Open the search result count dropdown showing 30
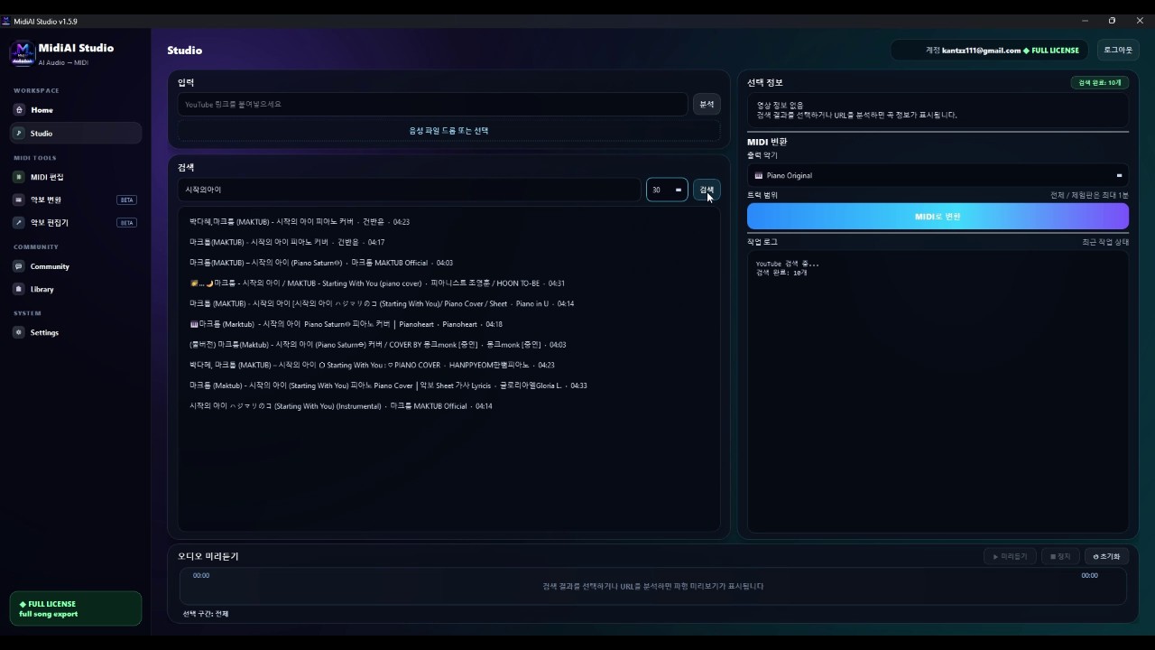 pos(667,190)
